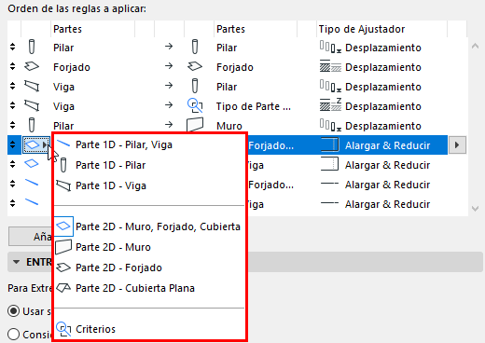Select 'Parte 1D - Pilar, Viga' menu entry

coord(149,144)
